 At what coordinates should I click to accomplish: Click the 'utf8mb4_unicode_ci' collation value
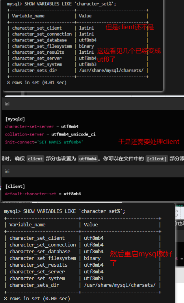pyautogui.click(x=73, y=134)
